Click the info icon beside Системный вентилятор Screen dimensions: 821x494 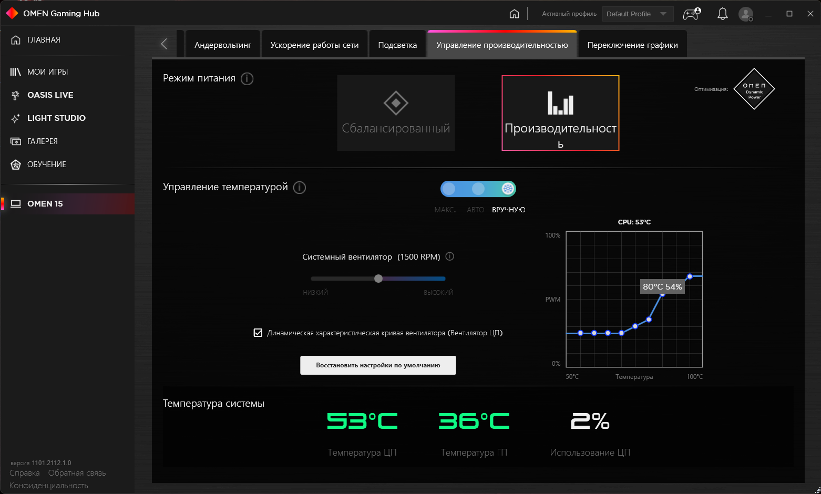450,256
